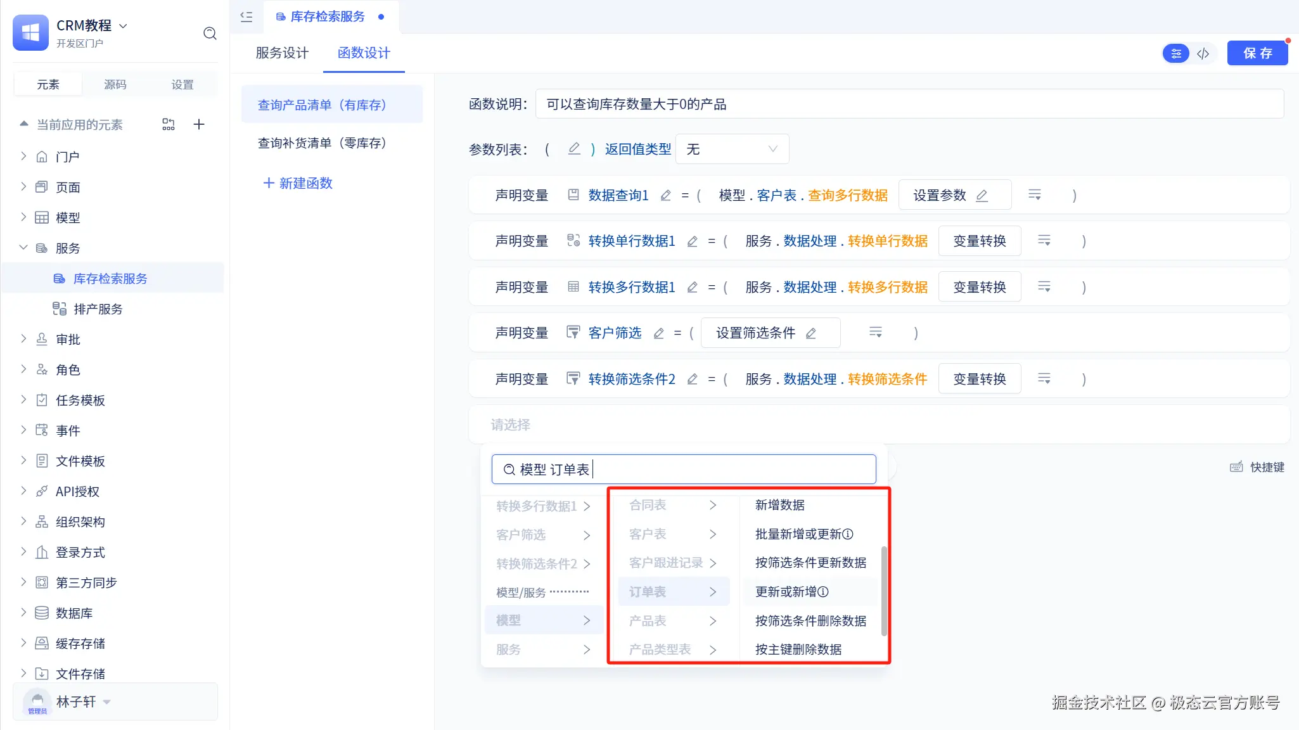Select 新增数据 menu option
Image resolution: width=1299 pixels, height=730 pixels.
(780, 505)
